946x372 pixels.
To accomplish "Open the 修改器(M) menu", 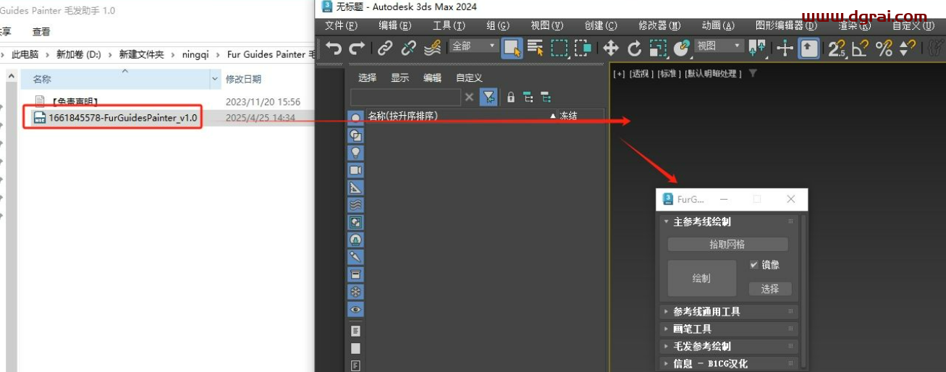I will point(659,25).
